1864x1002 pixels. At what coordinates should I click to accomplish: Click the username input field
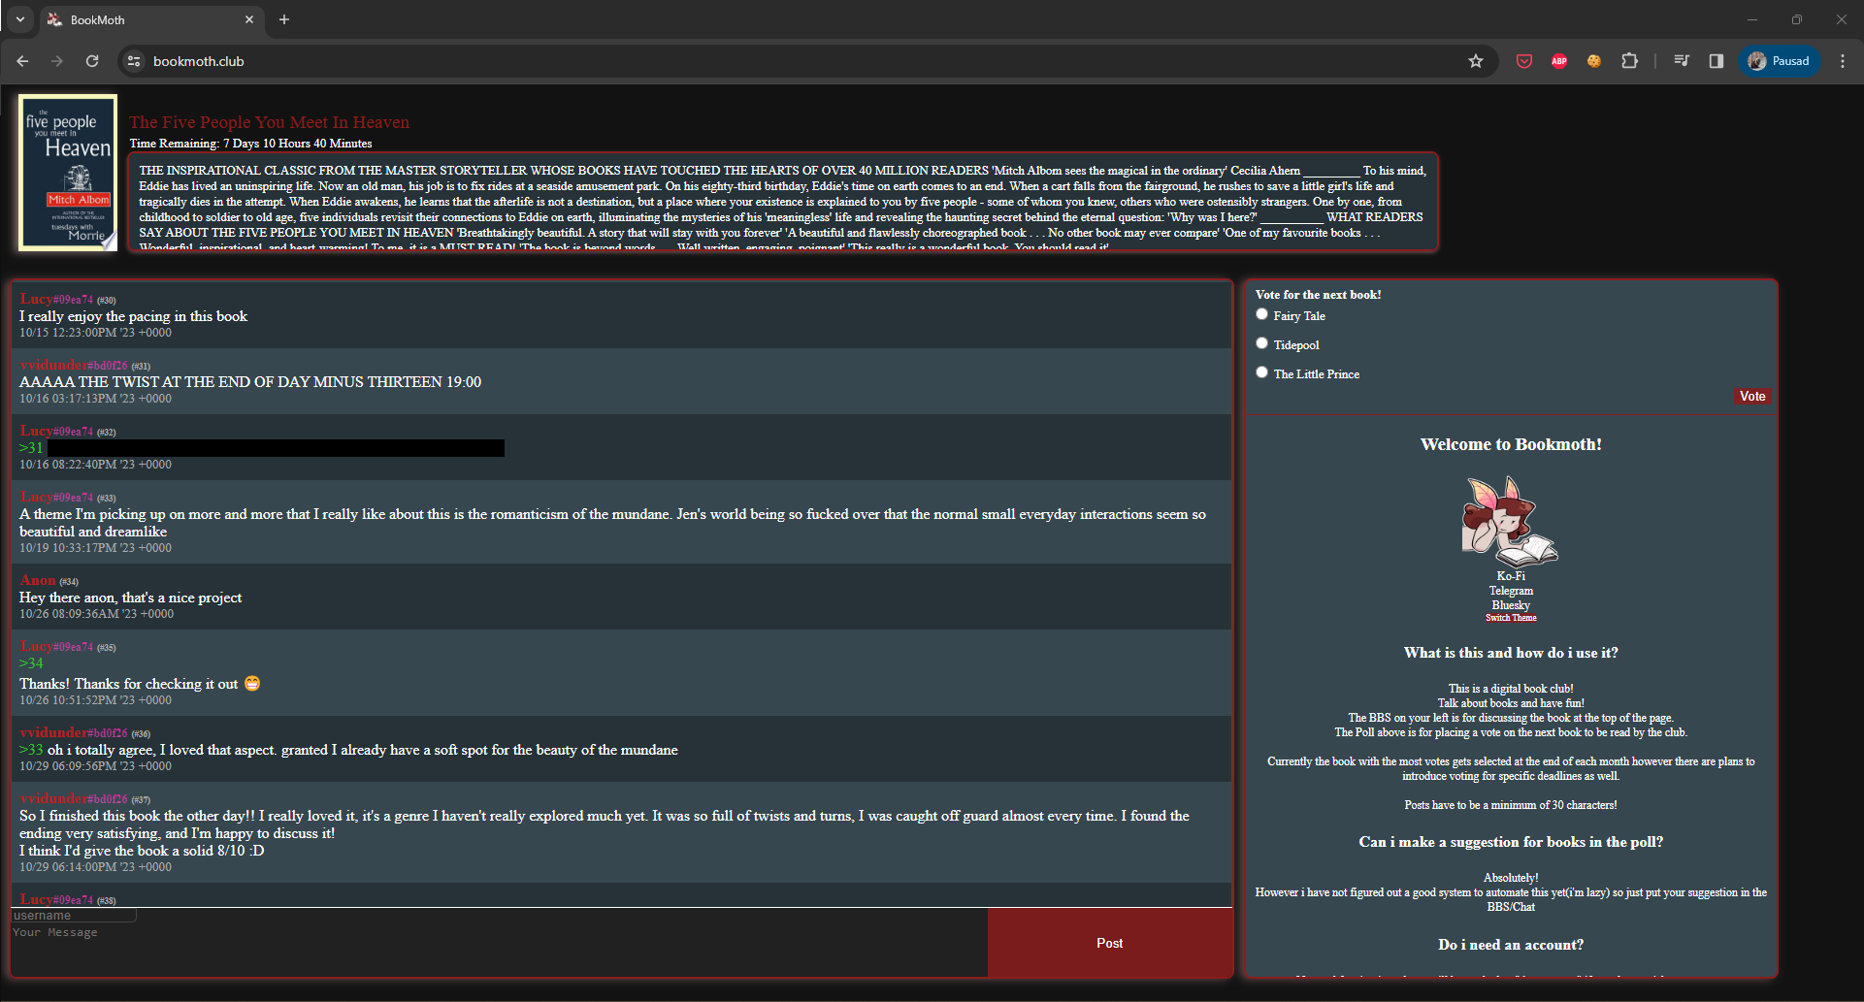coord(74,916)
